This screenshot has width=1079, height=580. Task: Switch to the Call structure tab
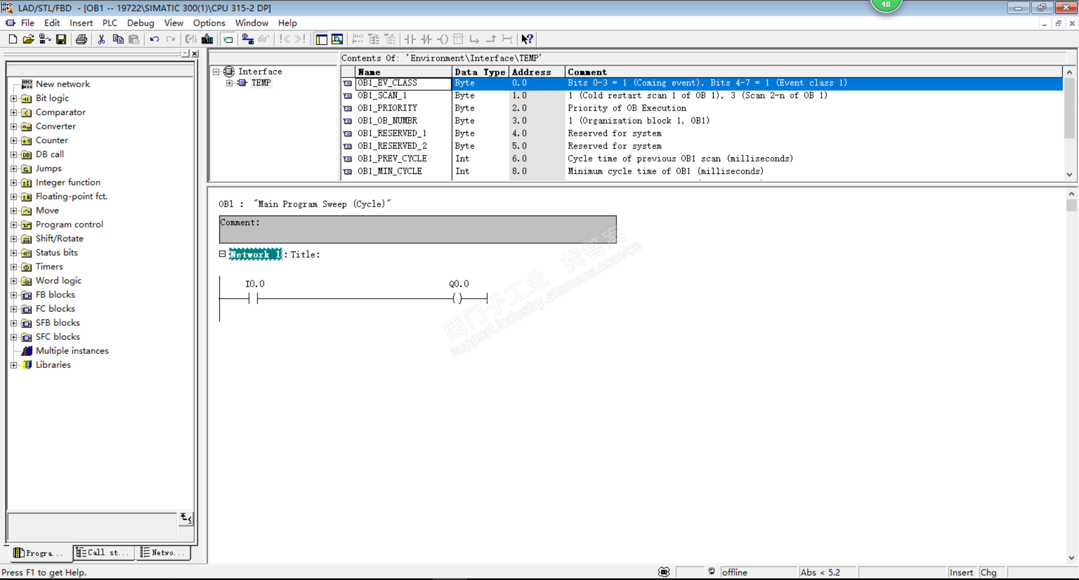[x=104, y=552]
